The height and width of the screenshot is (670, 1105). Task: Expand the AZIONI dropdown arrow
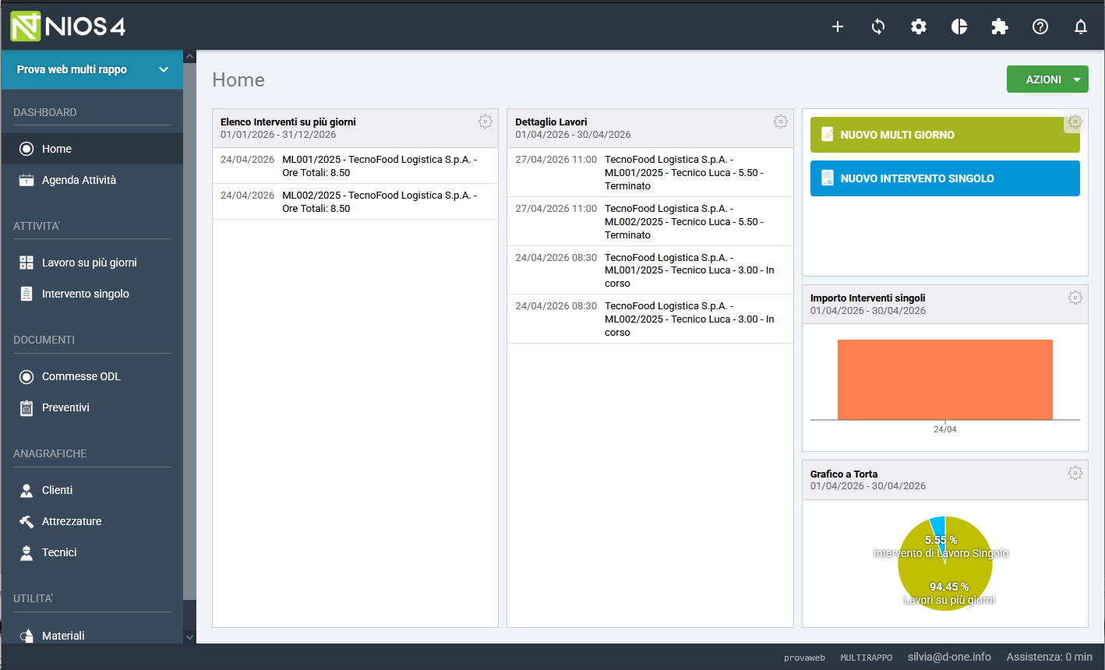(x=1077, y=79)
